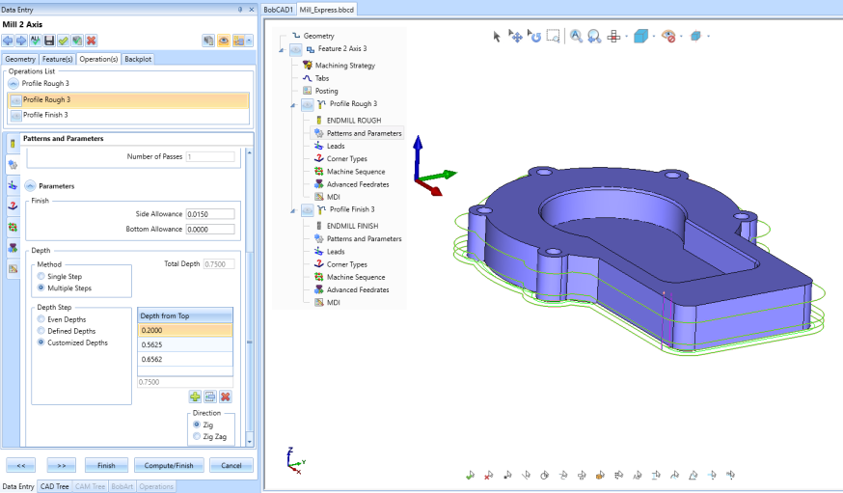Open the CAD Tree tab

click(54, 486)
